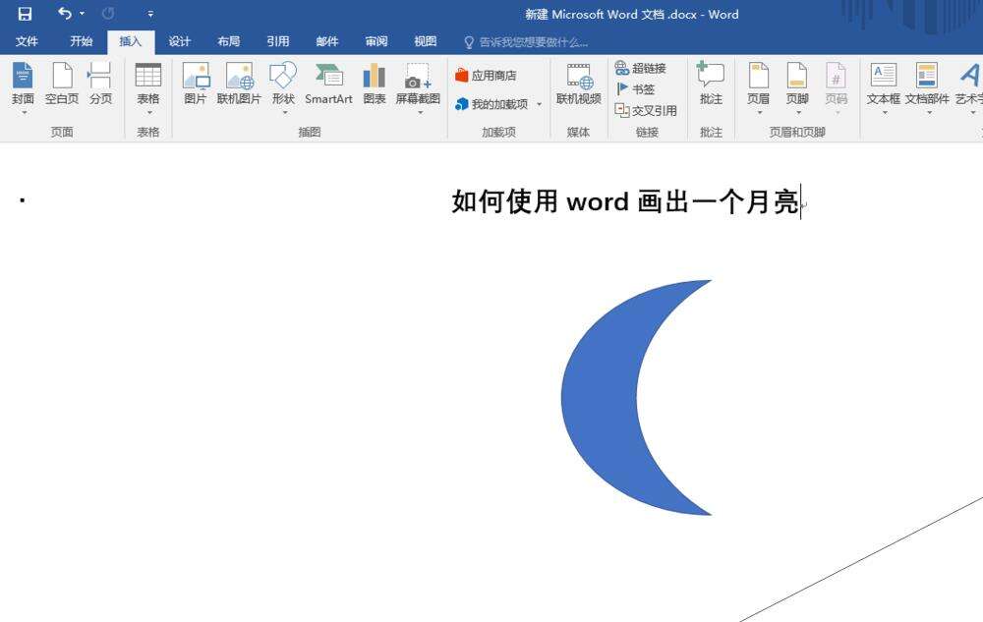Select the 插入 ribbon tab
This screenshot has width=983, height=622.
[131, 41]
